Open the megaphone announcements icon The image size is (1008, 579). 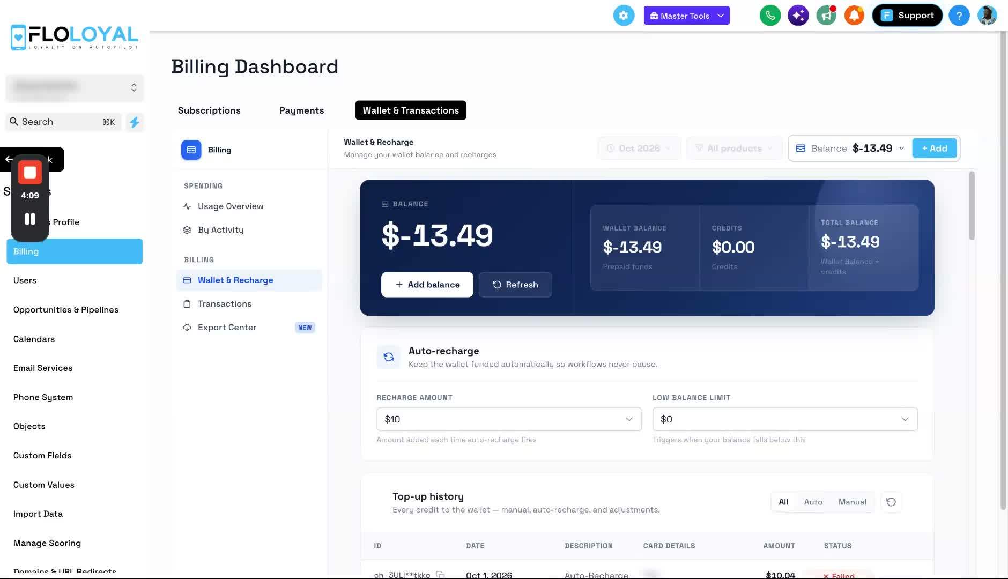pyautogui.click(x=826, y=16)
